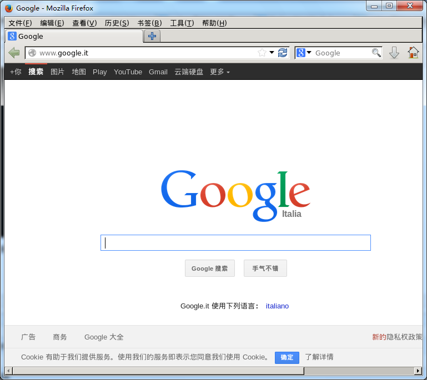This screenshot has height=380, width=427.
Task: Focus the main Google search box
Action: point(235,242)
